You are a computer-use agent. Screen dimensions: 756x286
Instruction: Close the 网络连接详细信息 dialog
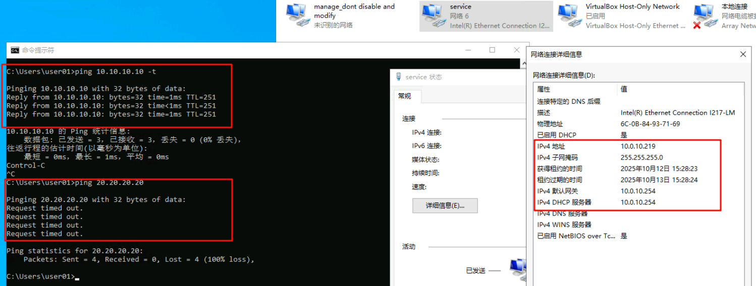tap(743, 54)
